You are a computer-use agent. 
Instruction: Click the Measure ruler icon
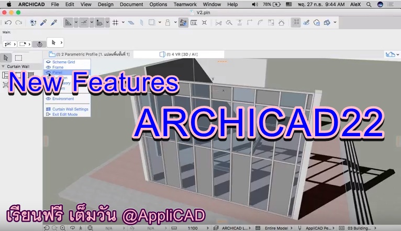(x=194, y=23)
